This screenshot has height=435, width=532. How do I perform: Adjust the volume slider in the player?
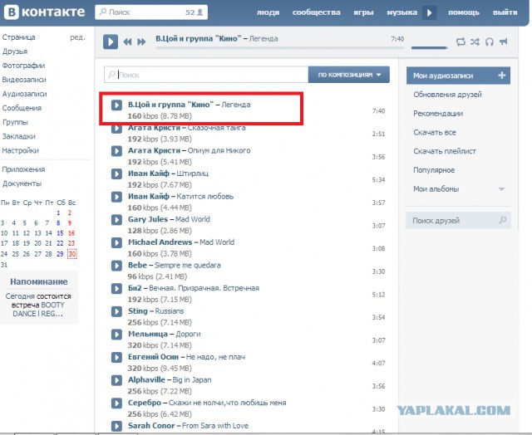click(x=429, y=48)
